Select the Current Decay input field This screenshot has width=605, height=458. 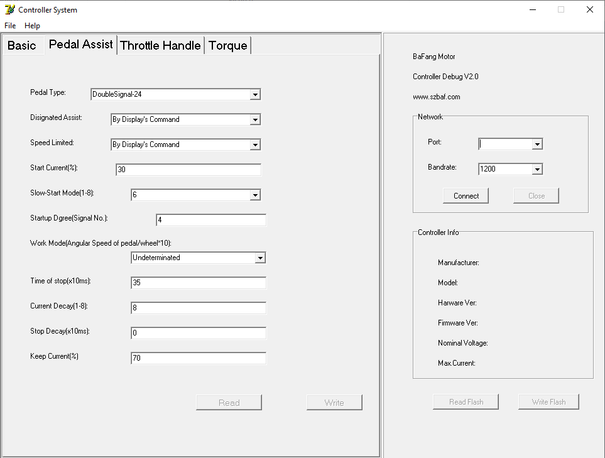point(198,308)
